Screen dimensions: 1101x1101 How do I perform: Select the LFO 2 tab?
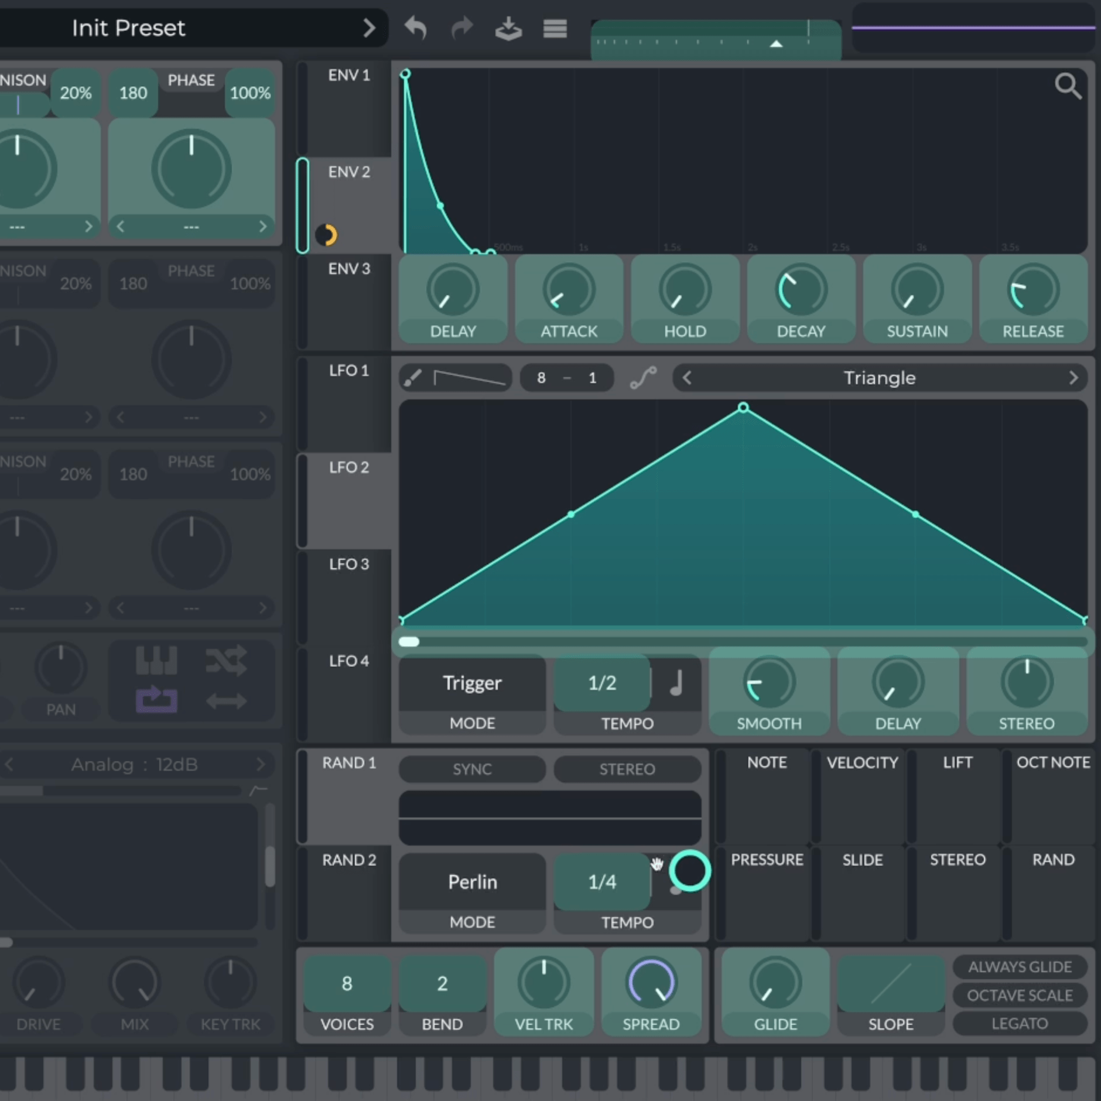pos(344,501)
